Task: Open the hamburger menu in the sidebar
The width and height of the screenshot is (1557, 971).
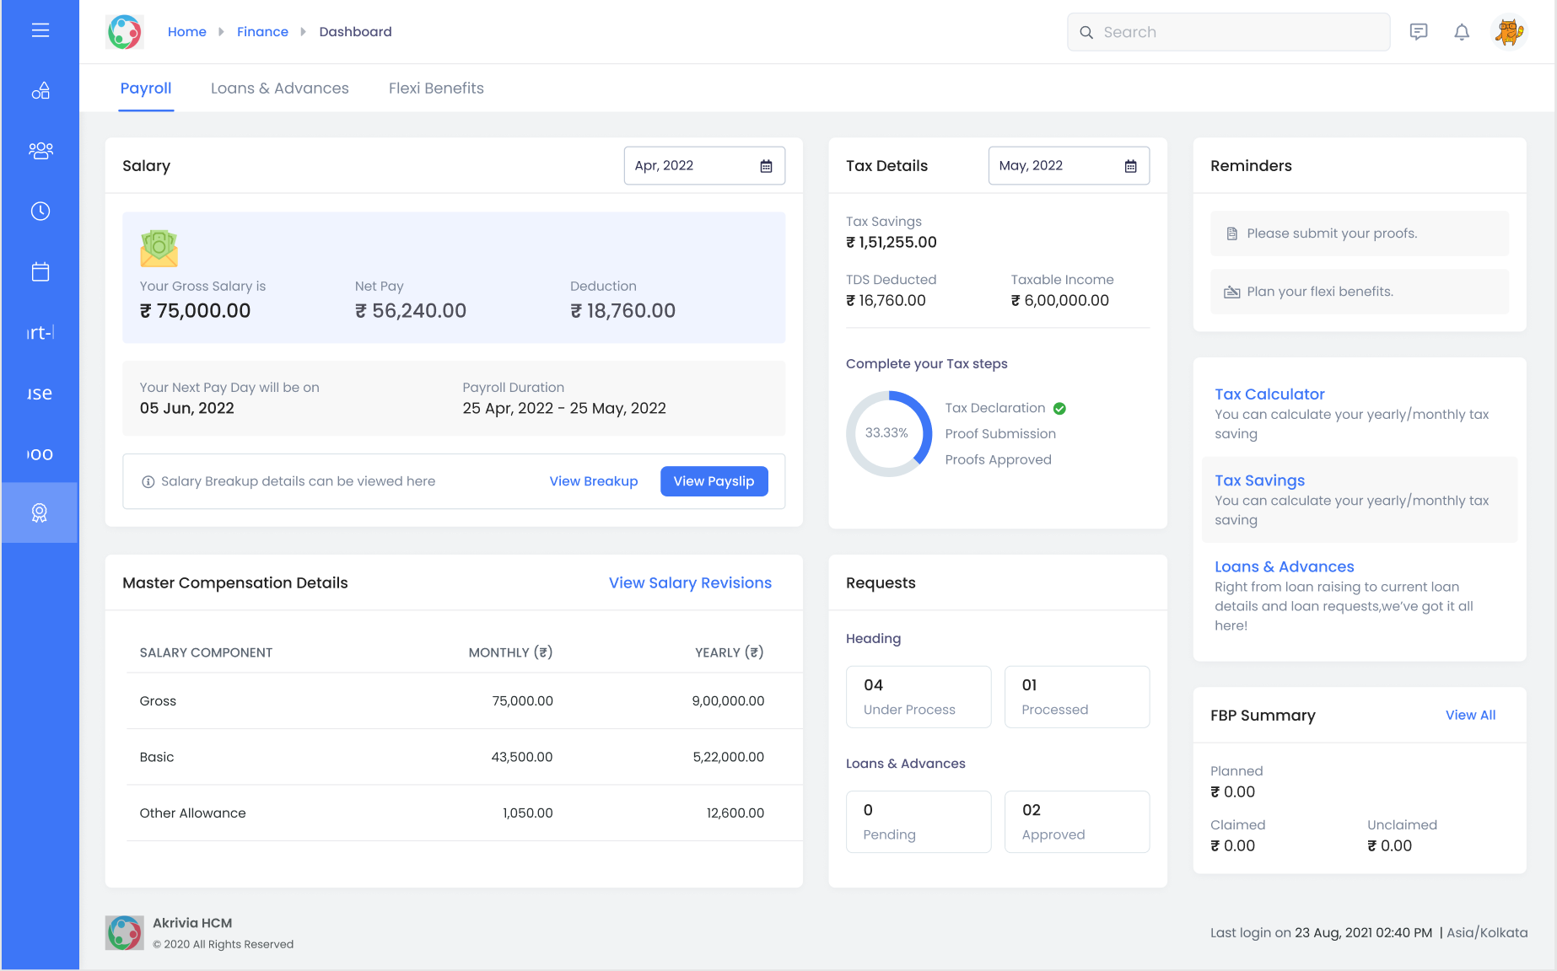Action: 40,30
